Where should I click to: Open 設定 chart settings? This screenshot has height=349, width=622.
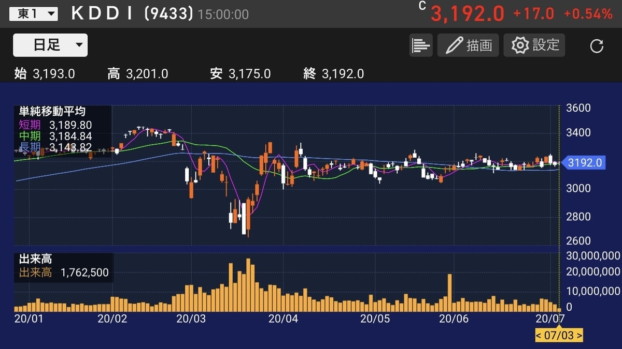coord(534,45)
